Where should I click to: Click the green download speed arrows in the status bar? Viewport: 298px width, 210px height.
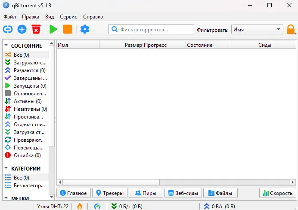point(114,206)
